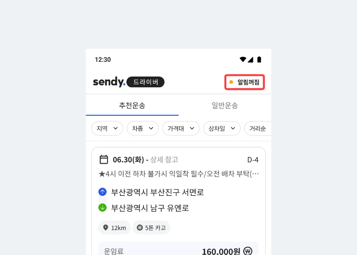This screenshot has height=255, width=357.
Task: Tap the battery icon in status bar
Action: [259, 59]
